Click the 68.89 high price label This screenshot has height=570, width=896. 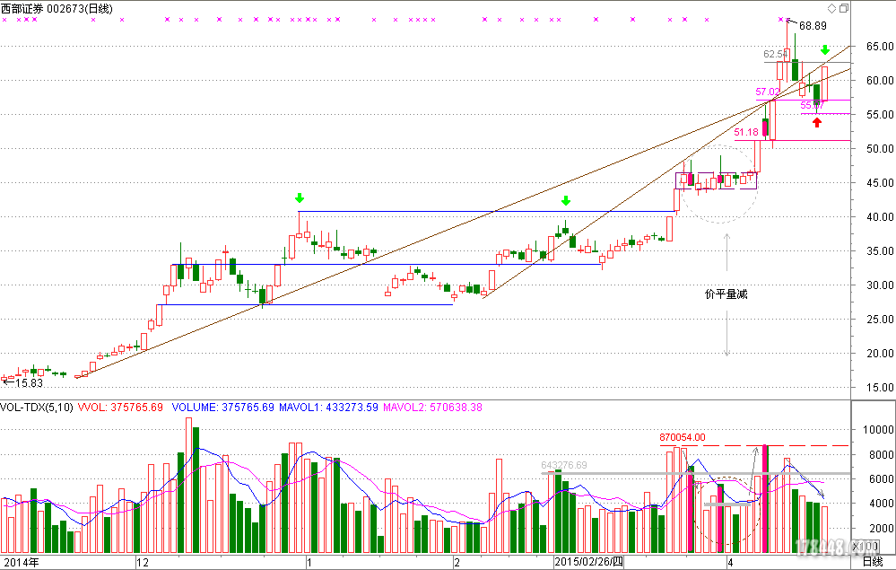coord(813,25)
